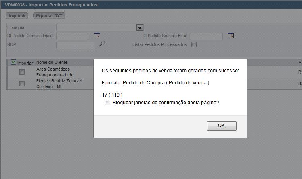The image size is (302, 179).
Task: Open calendar for Dt Pedido Compra Inicial
Action: [97, 36]
